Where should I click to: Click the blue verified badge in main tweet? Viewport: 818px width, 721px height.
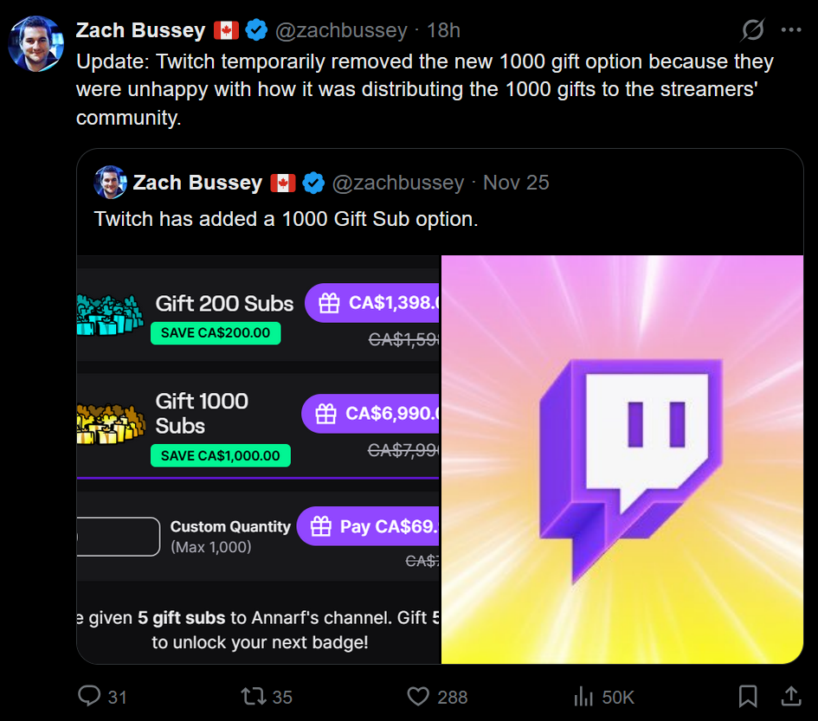click(256, 30)
